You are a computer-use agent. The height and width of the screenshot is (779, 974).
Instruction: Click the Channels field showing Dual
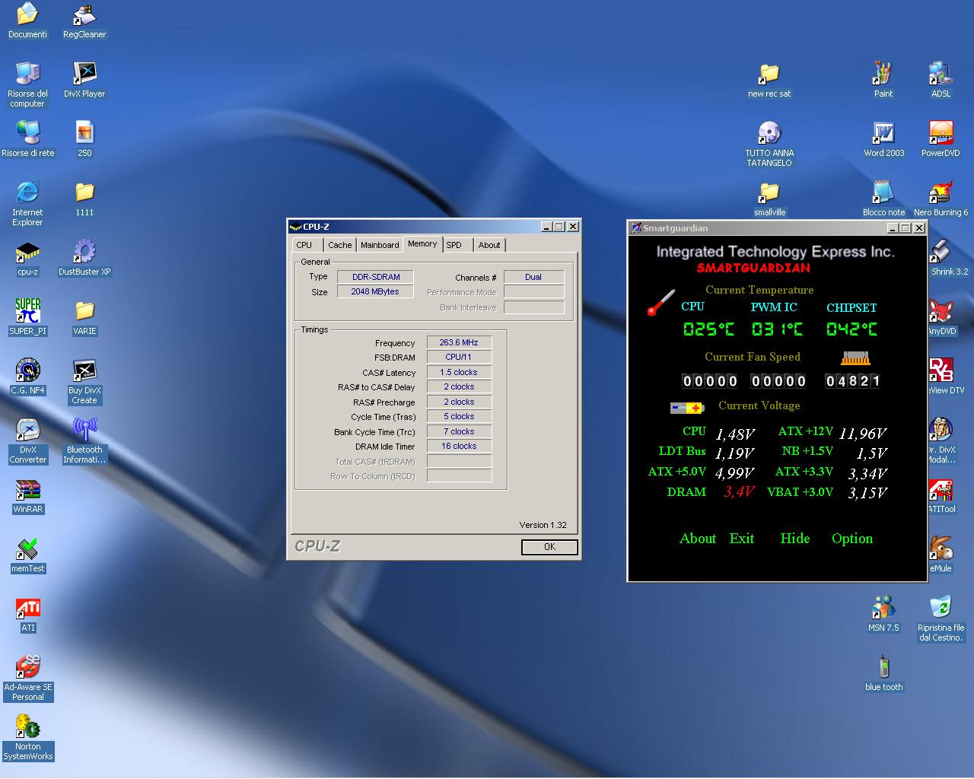(533, 277)
